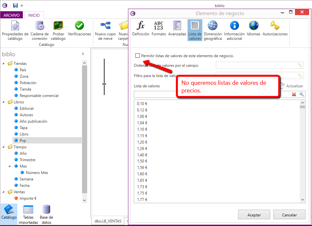
Task: Open Autorizaciones key icon
Action: coord(275,26)
